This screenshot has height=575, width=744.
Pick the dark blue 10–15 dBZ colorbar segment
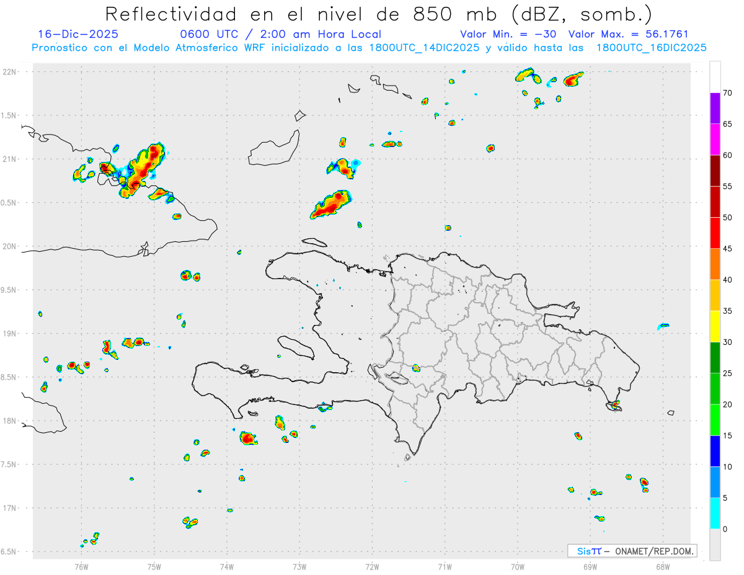[715, 451]
